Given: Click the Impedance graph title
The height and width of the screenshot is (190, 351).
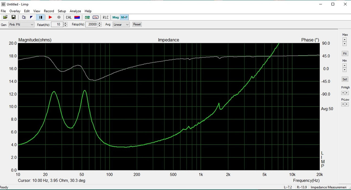Looking at the screenshot, I should (x=169, y=40).
